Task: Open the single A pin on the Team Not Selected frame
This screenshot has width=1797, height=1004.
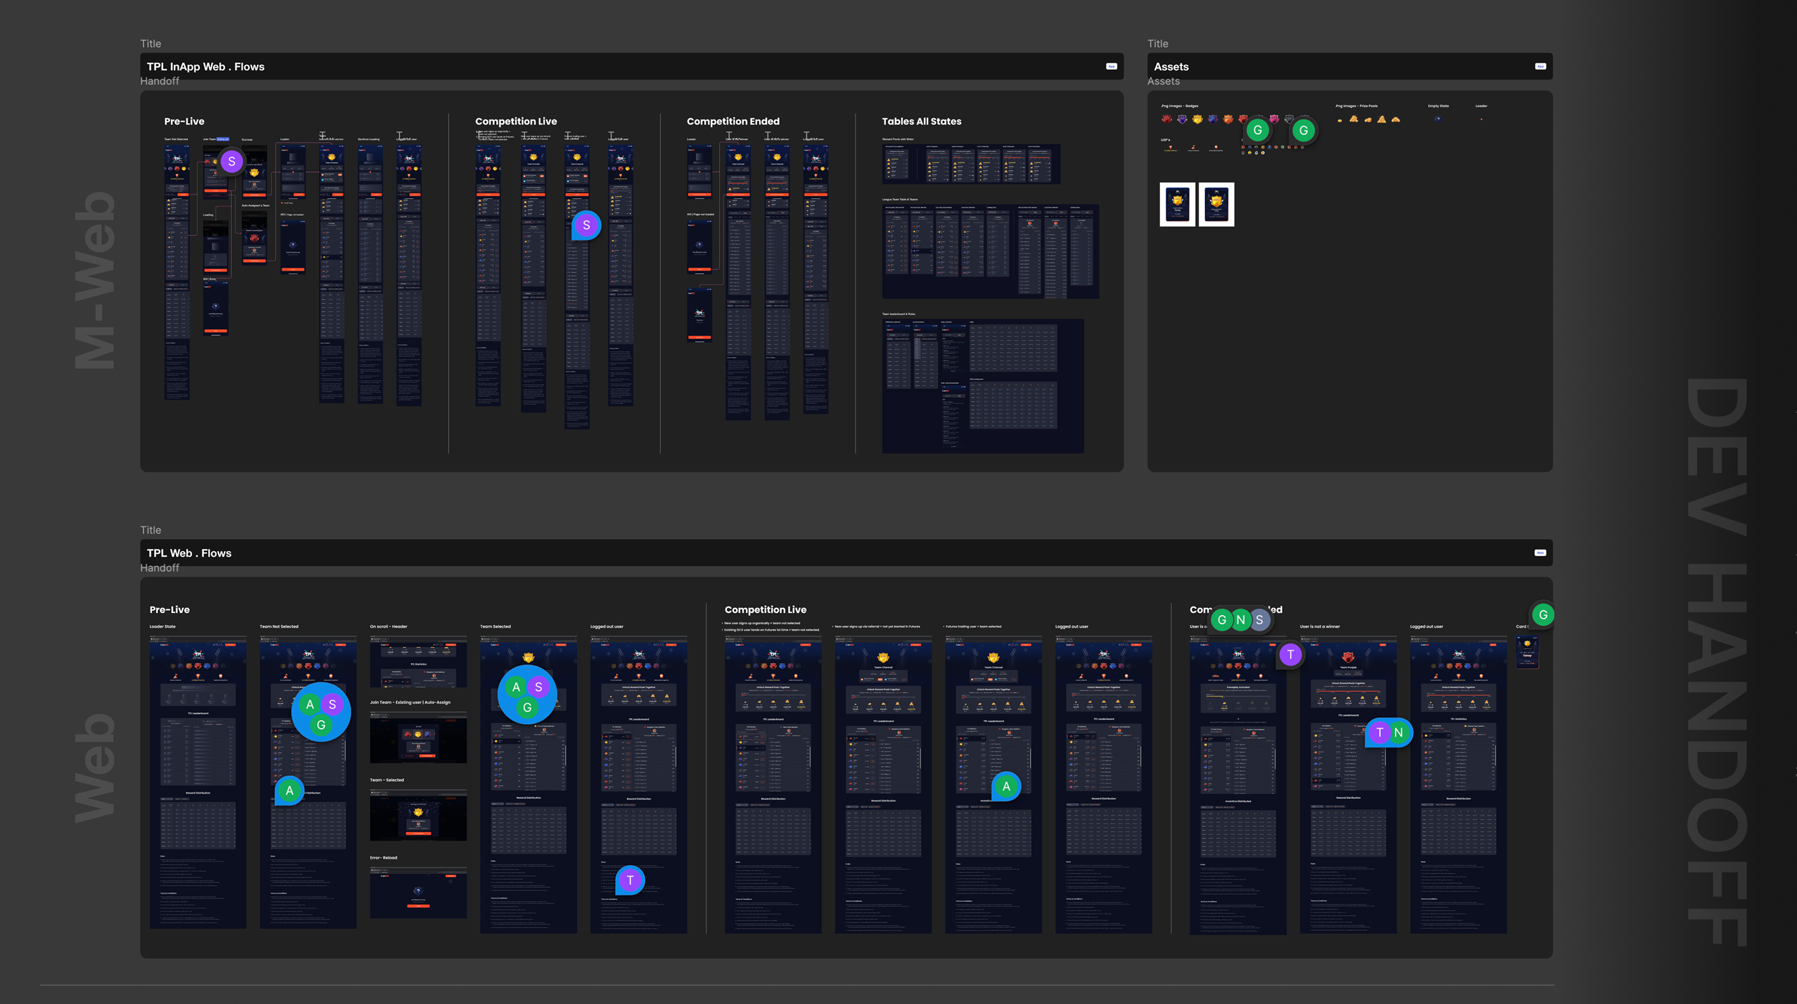Action: [289, 790]
